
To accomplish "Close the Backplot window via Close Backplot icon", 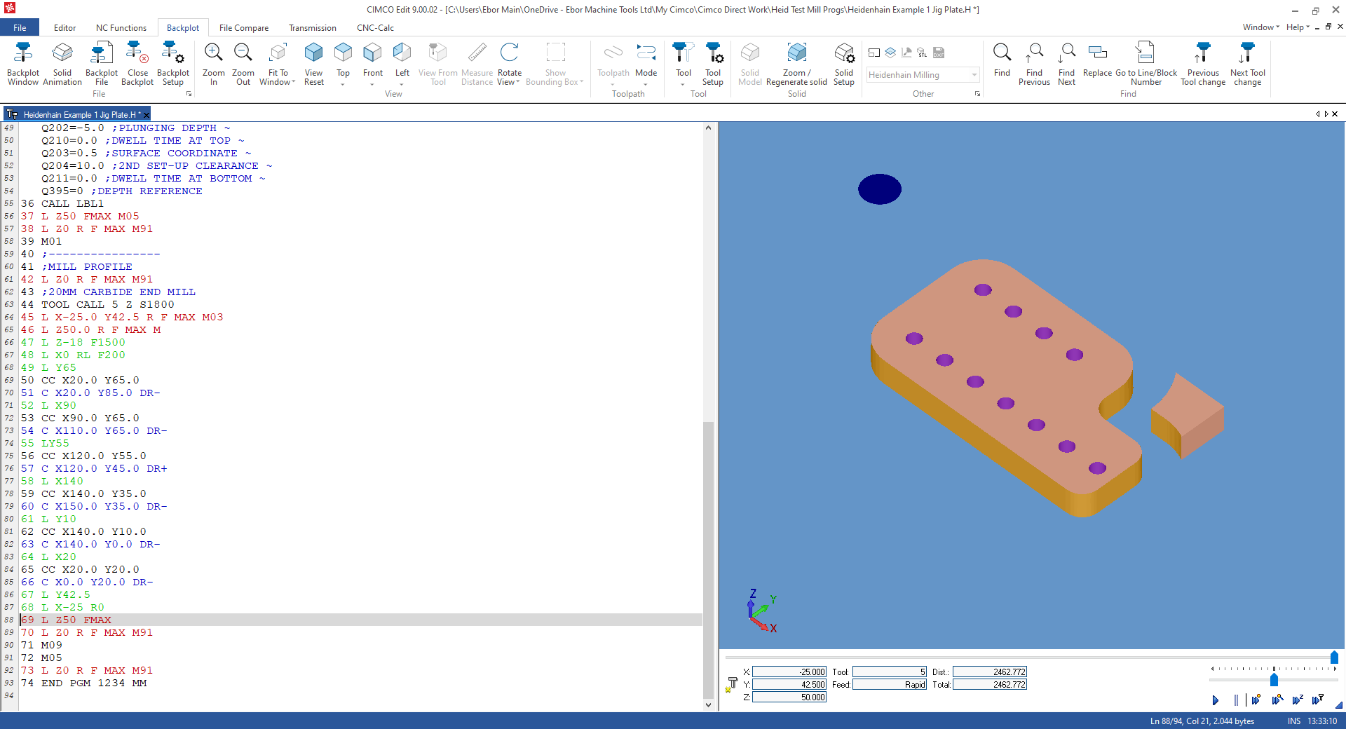I will [x=137, y=63].
